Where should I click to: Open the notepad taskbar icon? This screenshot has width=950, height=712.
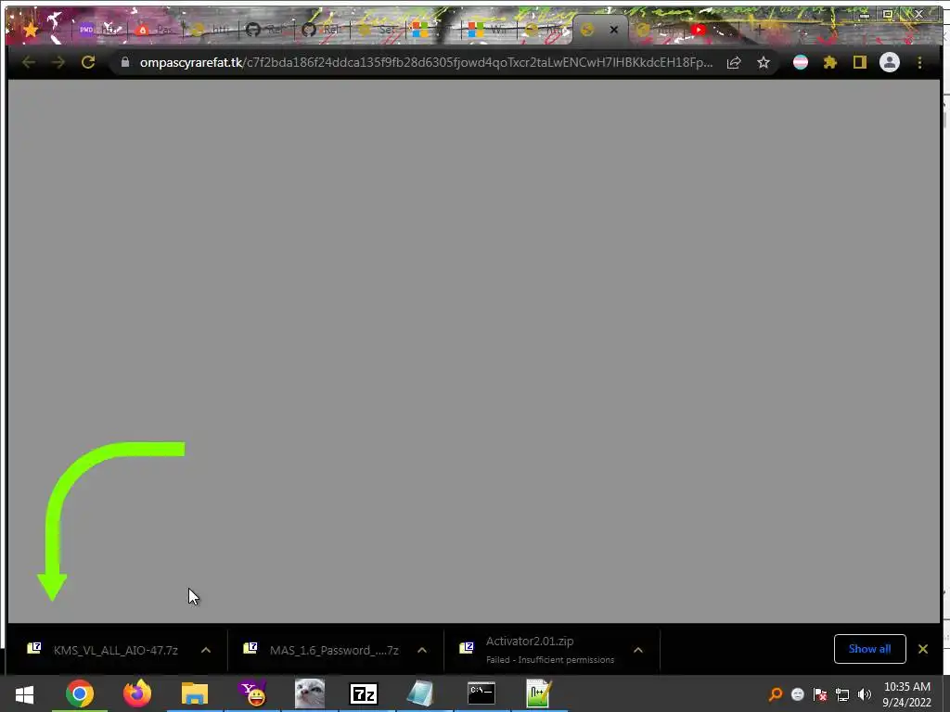[x=420, y=693]
